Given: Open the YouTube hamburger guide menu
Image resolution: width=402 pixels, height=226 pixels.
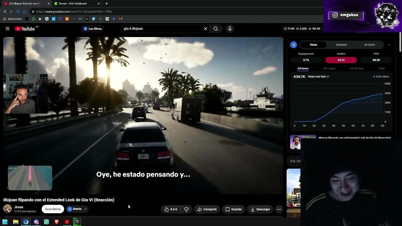Looking at the screenshot, I should [x=8, y=29].
